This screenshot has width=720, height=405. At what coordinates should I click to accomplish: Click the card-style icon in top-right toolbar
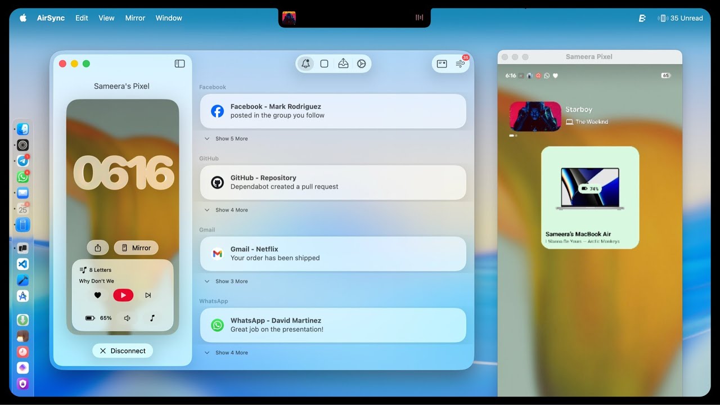[x=442, y=64]
